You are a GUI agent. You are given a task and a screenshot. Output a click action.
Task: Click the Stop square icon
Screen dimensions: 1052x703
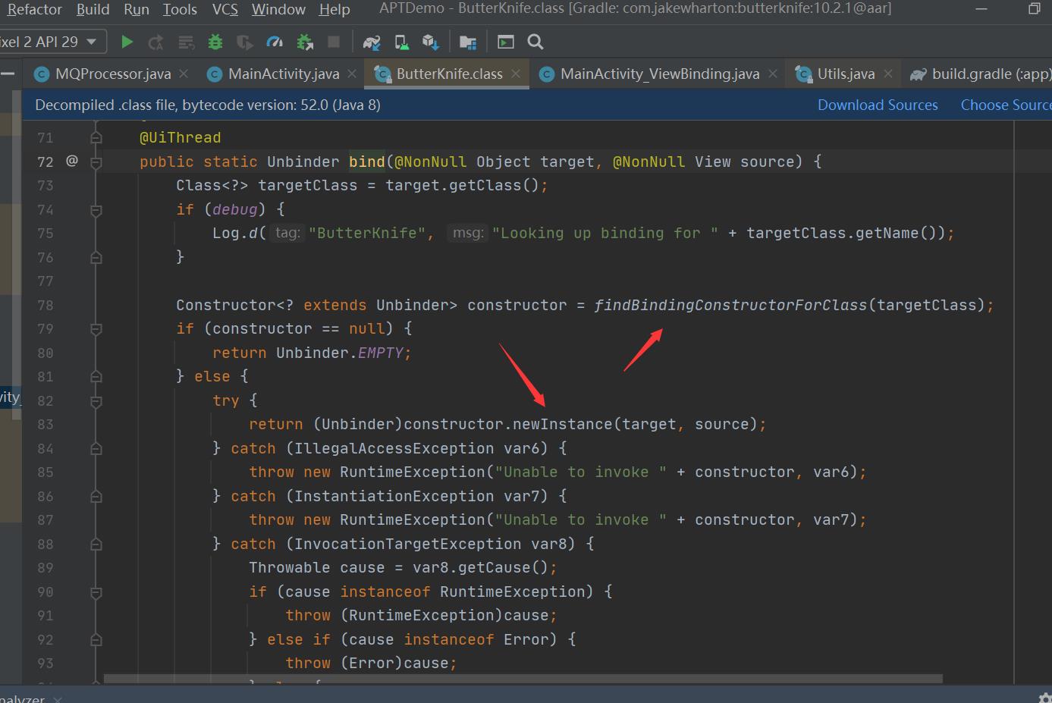(334, 42)
